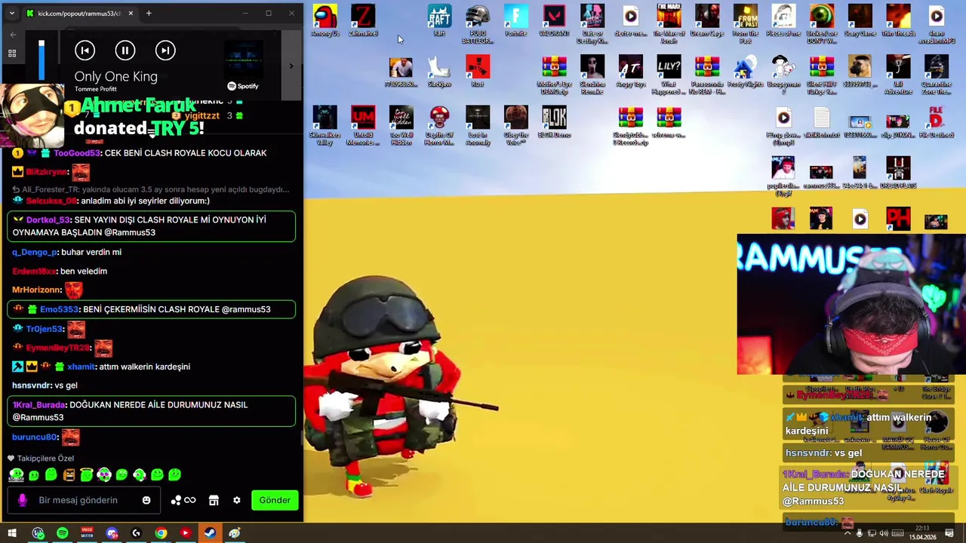Open From the Past shortcut
The height and width of the screenshot is (543, 966).
pos(746,23)
